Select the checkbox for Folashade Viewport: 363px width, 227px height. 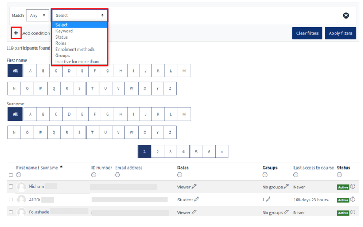10,212
